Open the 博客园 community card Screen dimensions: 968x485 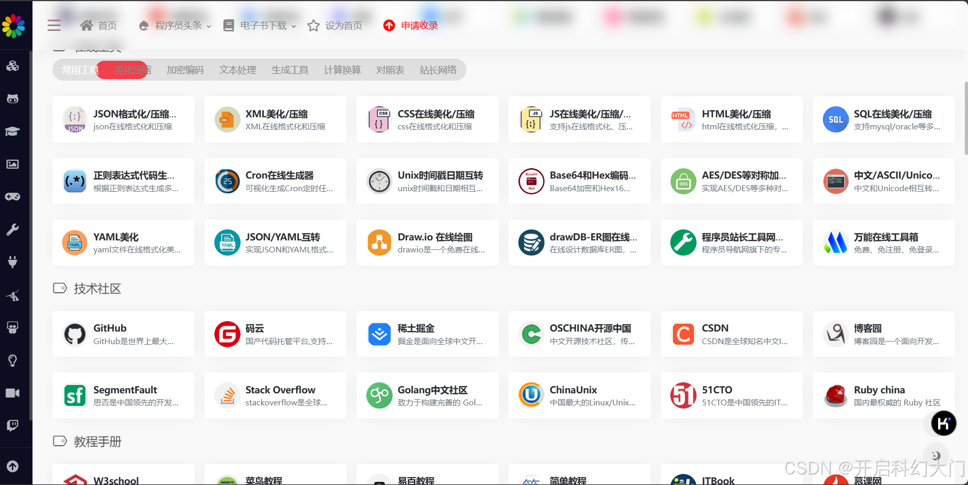(x=884, y=334)
